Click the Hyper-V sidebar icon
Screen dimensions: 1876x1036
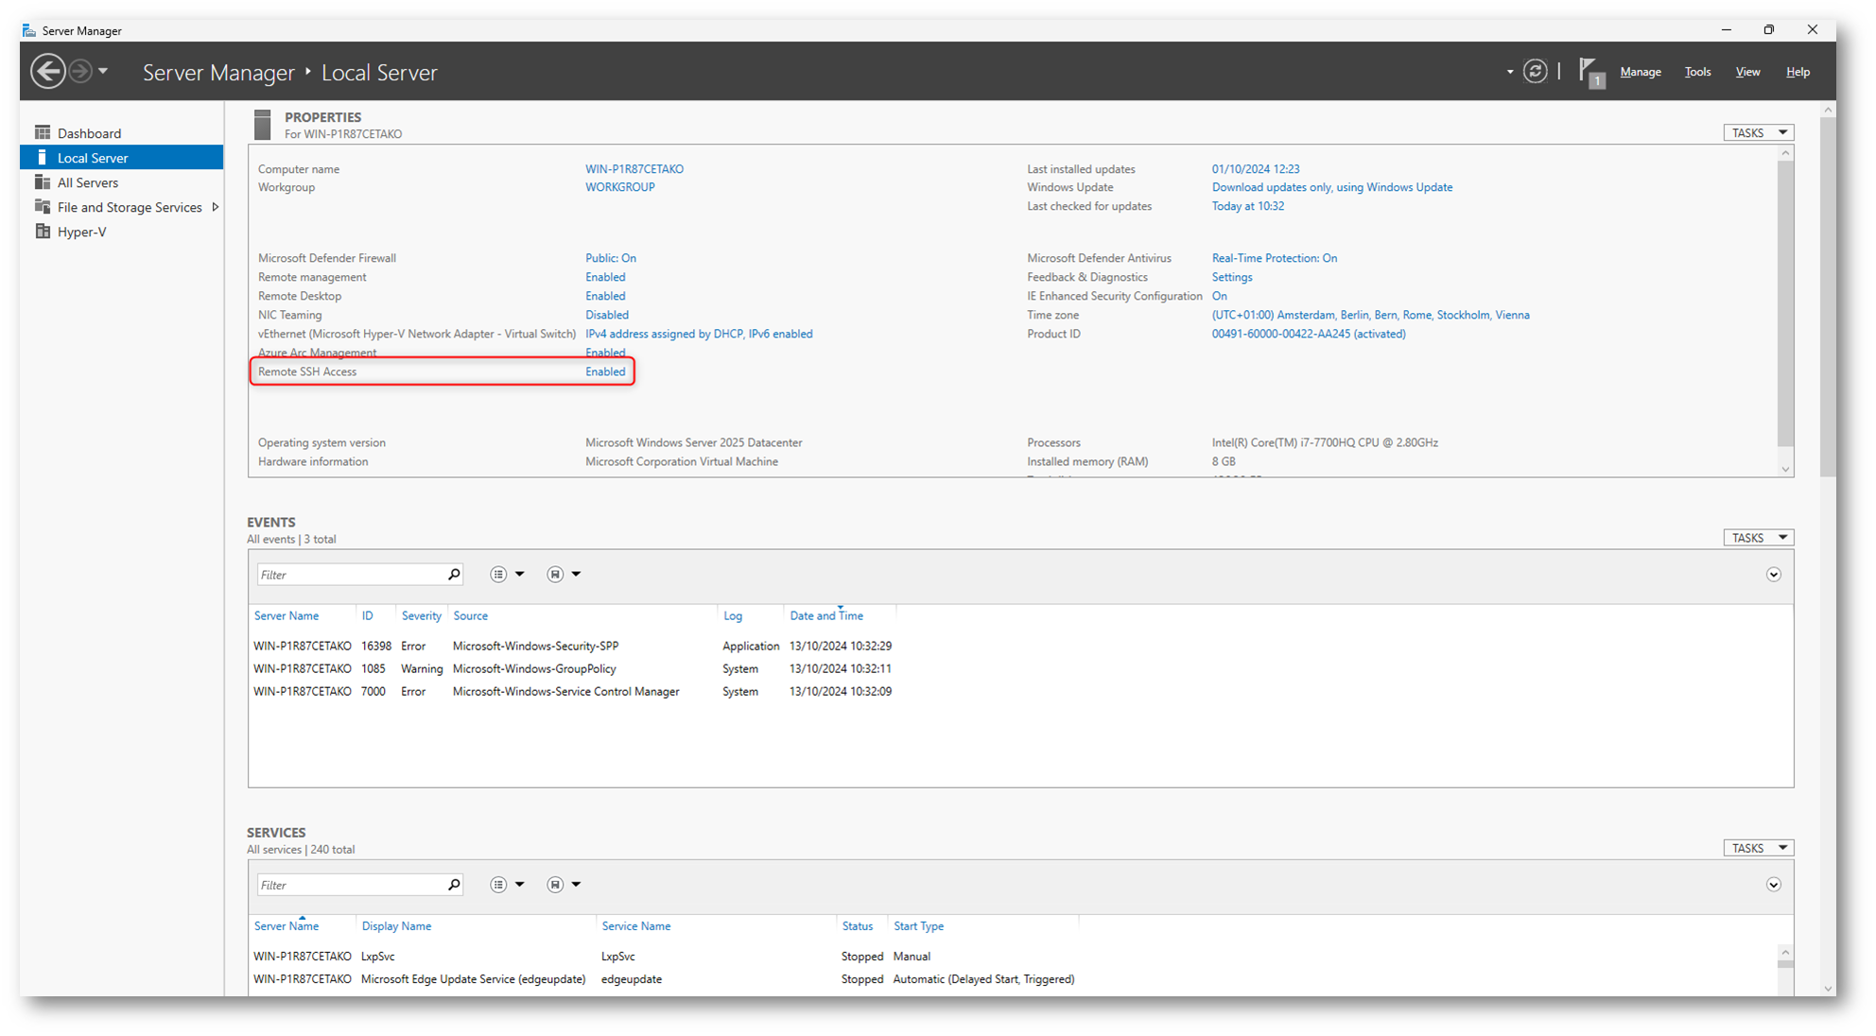point(43,231)
